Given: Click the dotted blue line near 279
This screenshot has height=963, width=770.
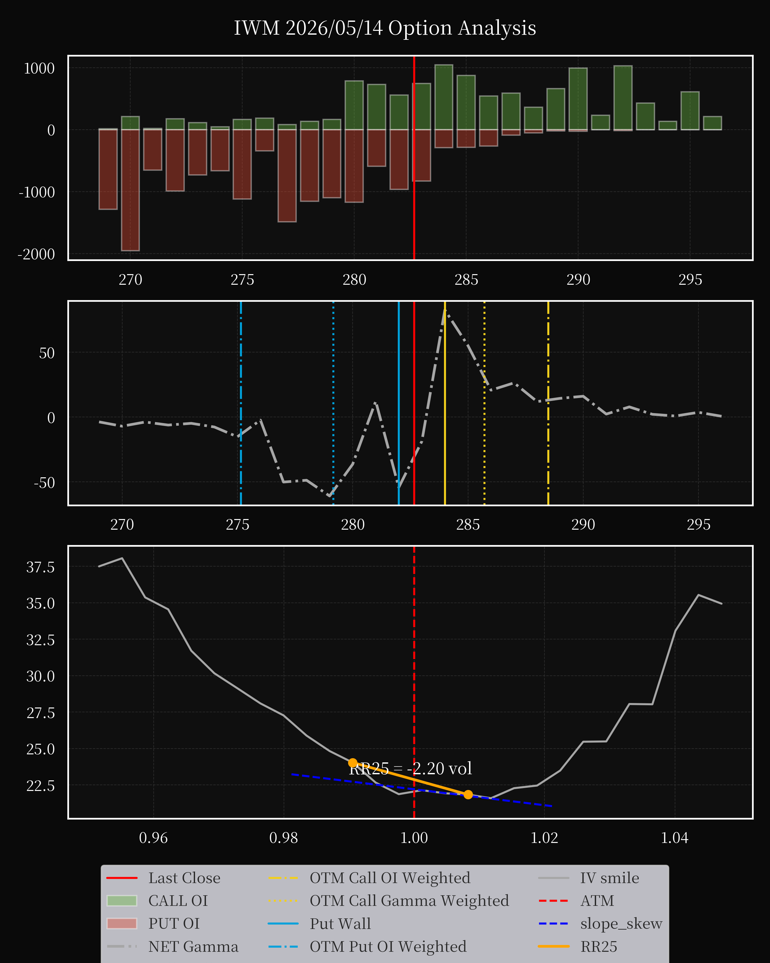Looking at the screenshot, I should point(333,403).
